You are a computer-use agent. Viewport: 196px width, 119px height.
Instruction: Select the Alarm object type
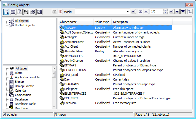(19, 73)
